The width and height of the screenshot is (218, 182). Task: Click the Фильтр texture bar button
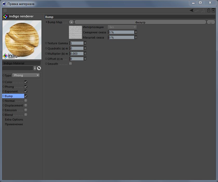tap(140, 22)
